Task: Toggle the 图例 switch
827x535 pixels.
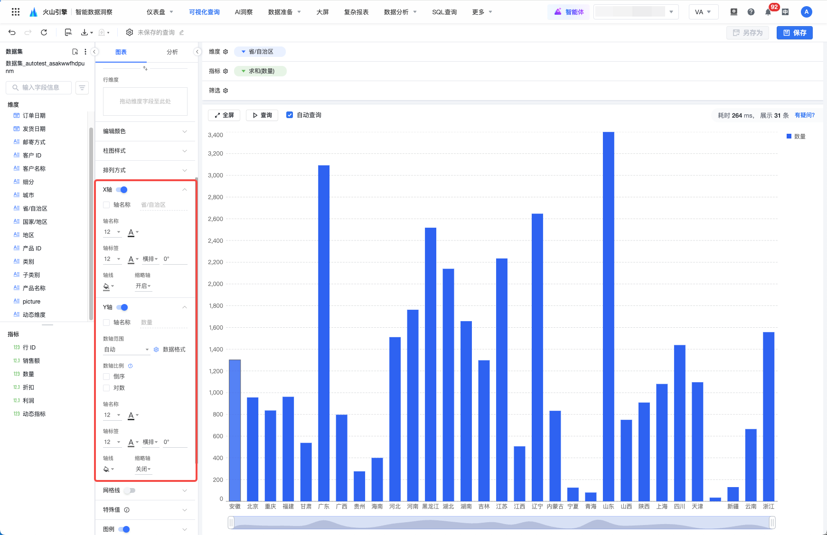Action: 124,529
